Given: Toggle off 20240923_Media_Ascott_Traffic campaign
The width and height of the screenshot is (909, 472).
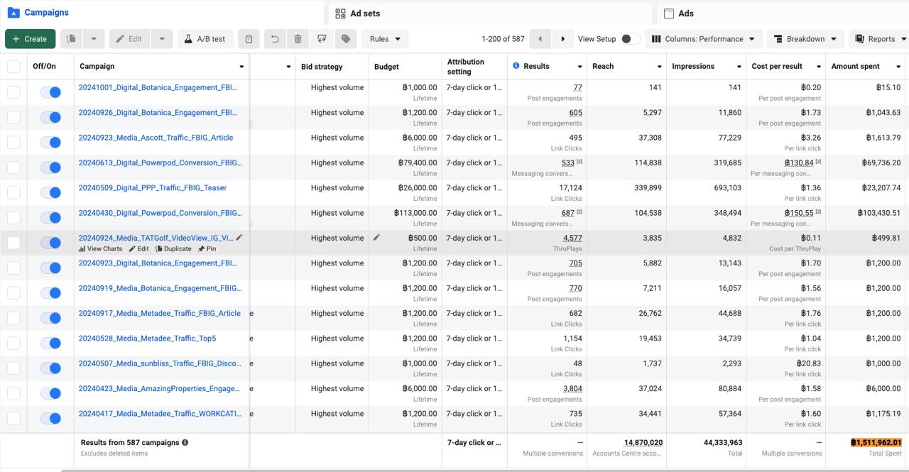Looking at the screenshot, I should point(50,142).
